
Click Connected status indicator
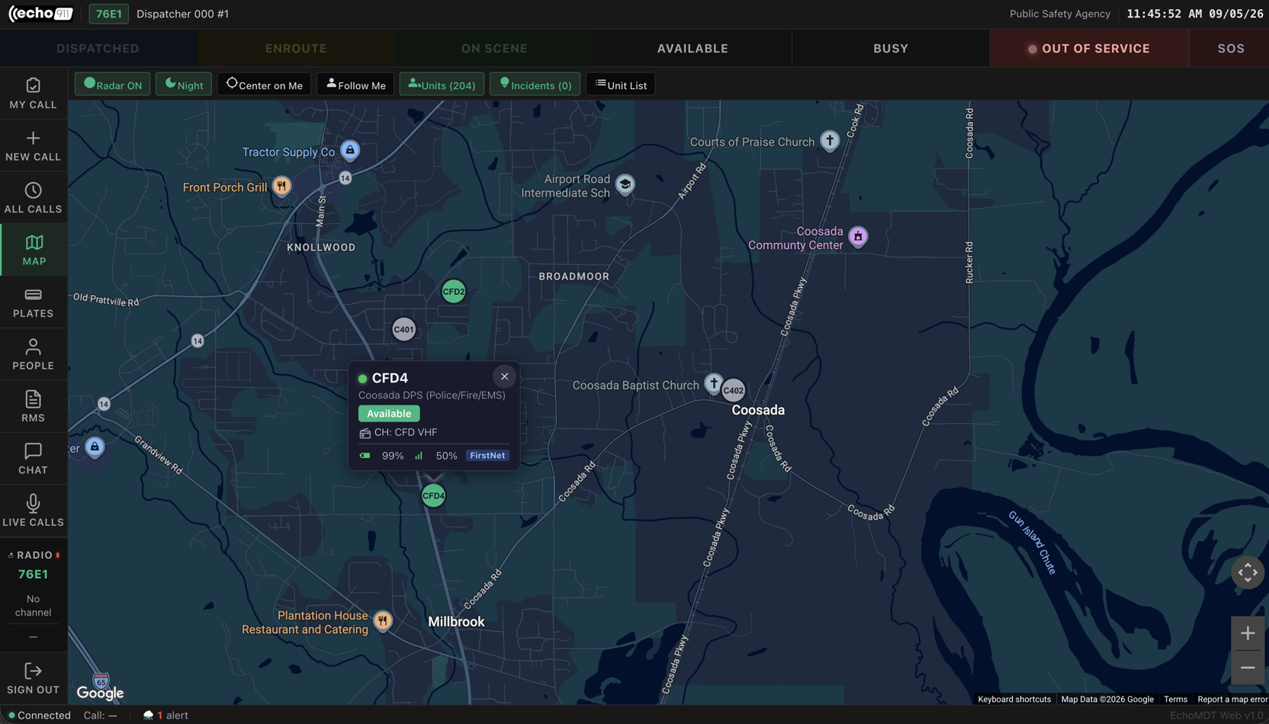click(40, 715)
